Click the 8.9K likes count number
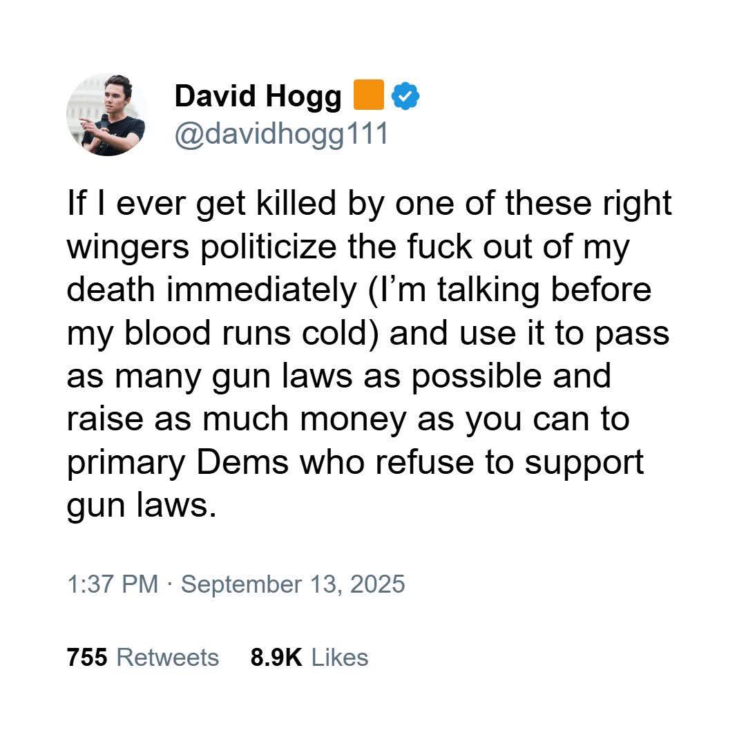Screen dimensions: 746x746 point(276,658)
